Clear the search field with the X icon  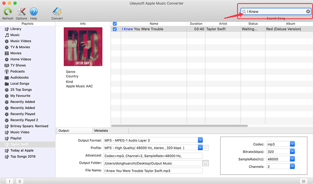tap(308, 11)
